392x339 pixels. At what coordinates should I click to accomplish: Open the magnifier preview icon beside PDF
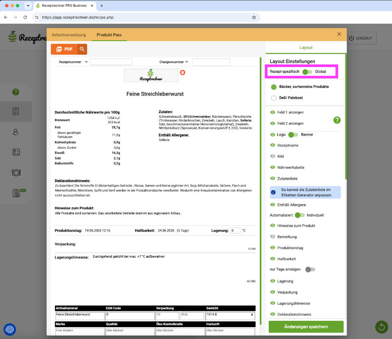point(82,49)
